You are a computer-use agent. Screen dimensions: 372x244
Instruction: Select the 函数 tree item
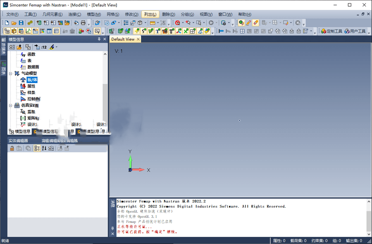pyautogui.click(x=31, y=54)
